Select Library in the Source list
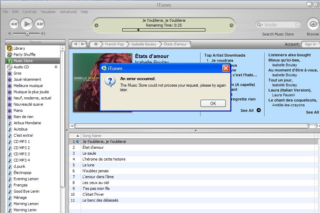 (33, 48)
